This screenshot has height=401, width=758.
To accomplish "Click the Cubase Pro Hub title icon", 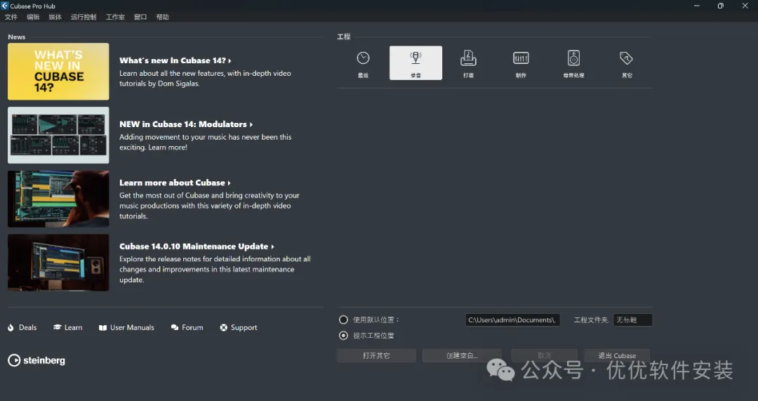I will pos(5,6).
